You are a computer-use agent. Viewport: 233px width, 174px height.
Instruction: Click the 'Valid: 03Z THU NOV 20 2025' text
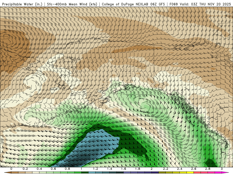205,4
